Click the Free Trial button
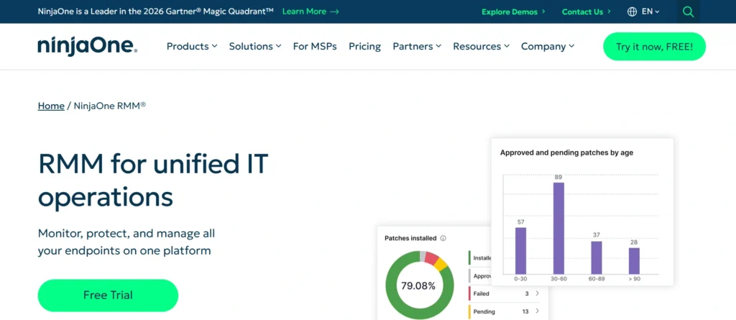736x320 pixels. click(108, 295)
